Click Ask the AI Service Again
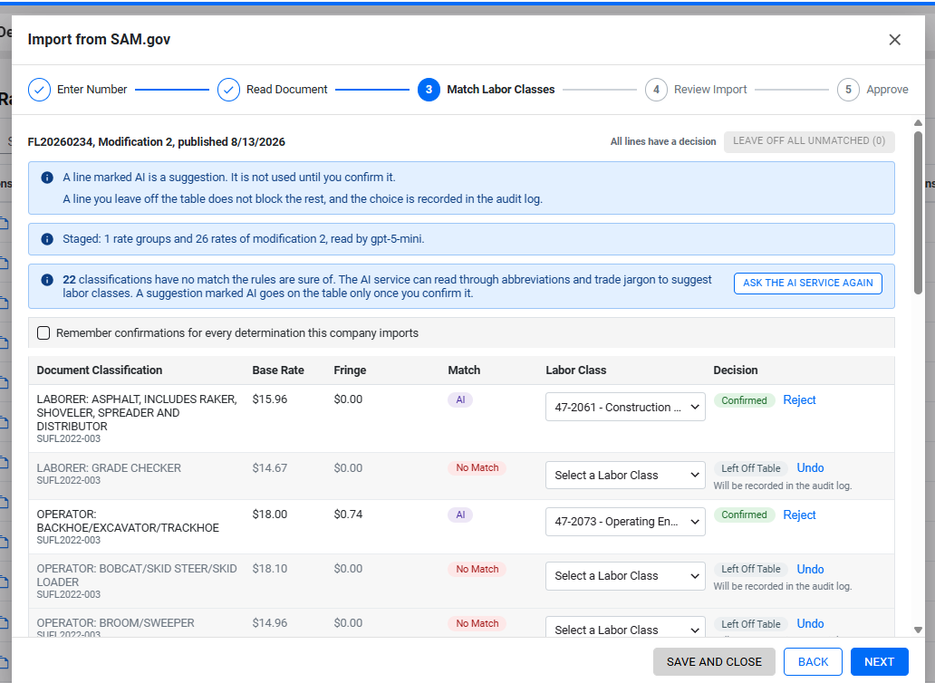935x683 pixels. coord(808,284)
